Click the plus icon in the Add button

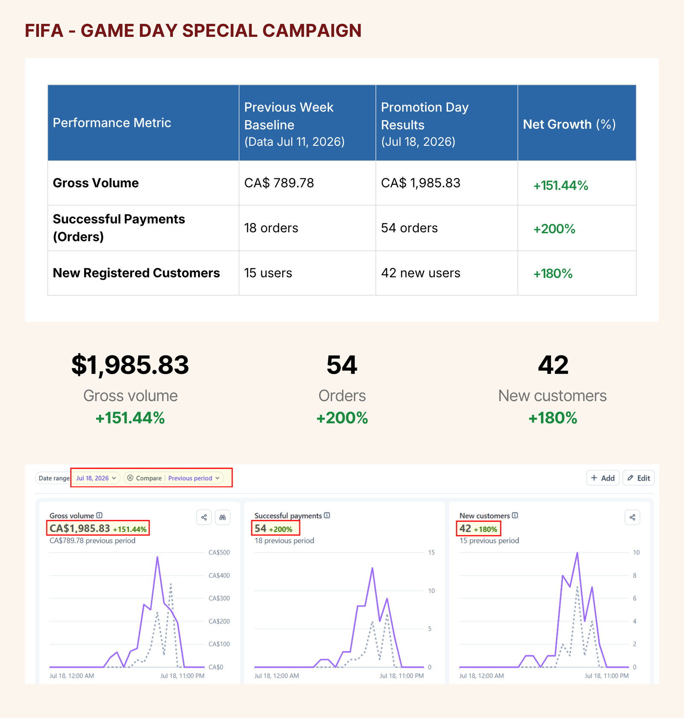point(594,478)
